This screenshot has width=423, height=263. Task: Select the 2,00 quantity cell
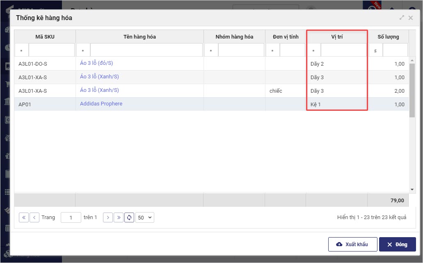pos(388,91)
